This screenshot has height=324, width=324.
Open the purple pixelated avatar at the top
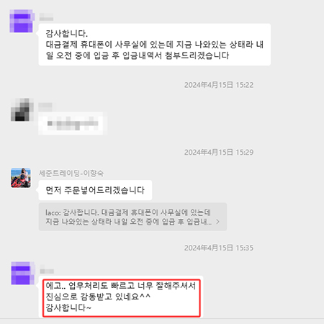(21, 21)
